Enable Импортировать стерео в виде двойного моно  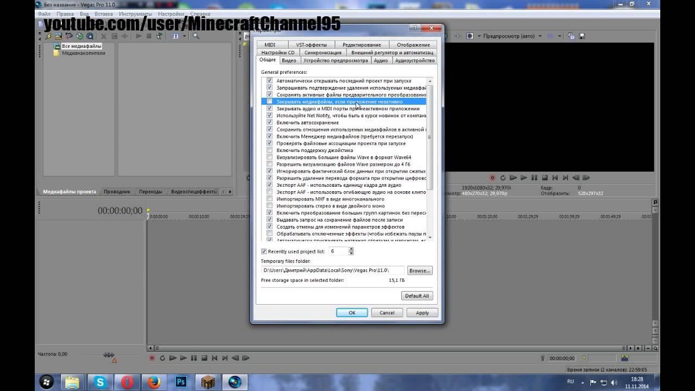[270, 206]
